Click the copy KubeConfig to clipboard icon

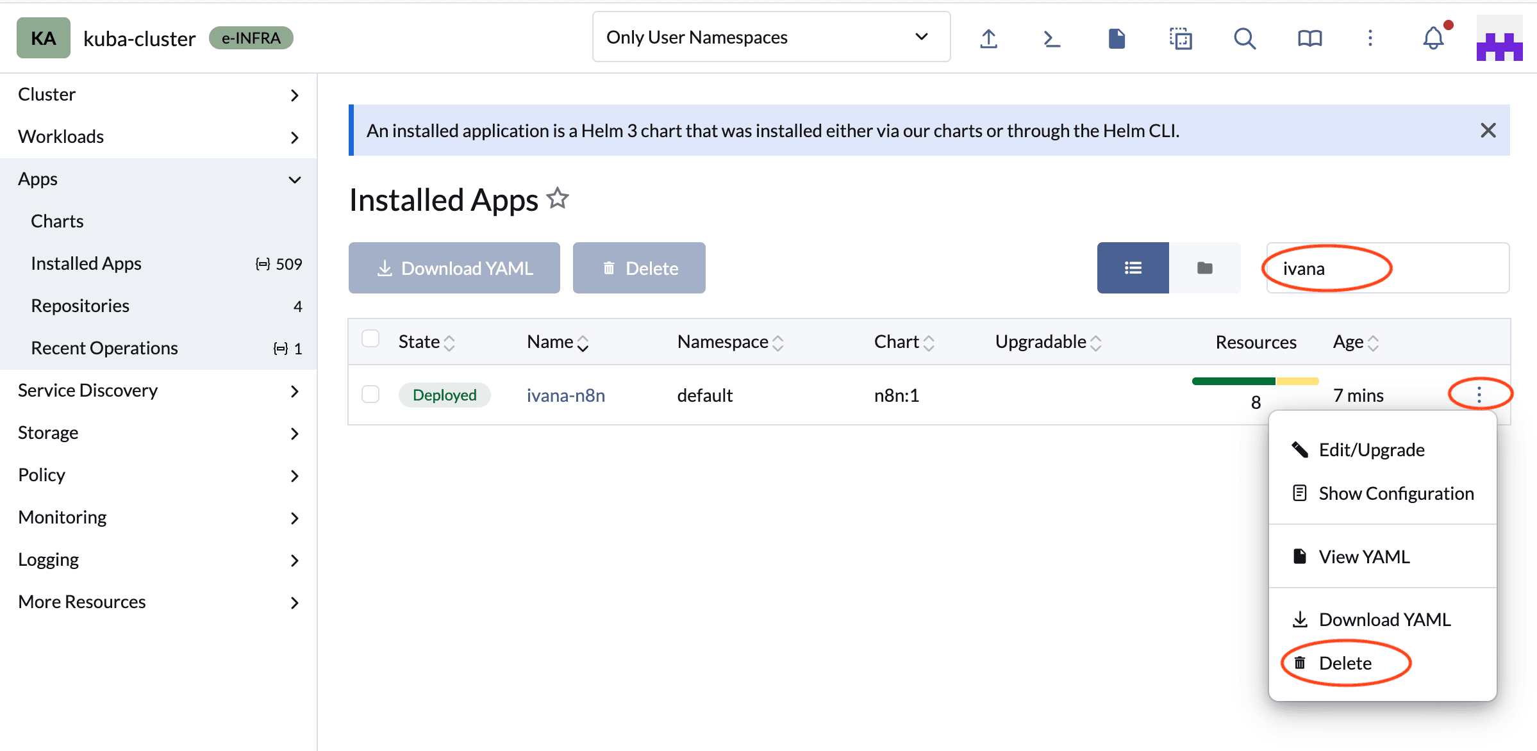[1180, 38]
